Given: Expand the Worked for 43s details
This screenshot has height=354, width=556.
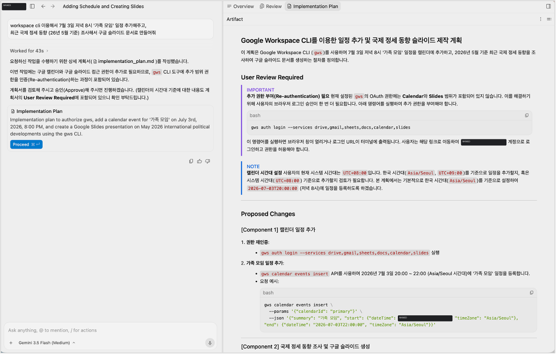Looking at the screenshot, I should point(29,51).
